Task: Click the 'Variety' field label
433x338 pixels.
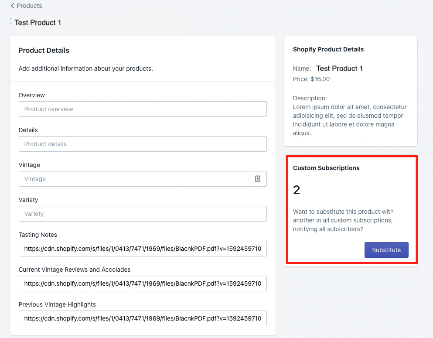Action: [x=28, y=200]
